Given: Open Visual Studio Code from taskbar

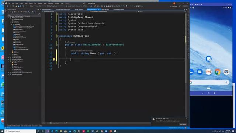Looking at the screenshot, I should tap(52, 132).
